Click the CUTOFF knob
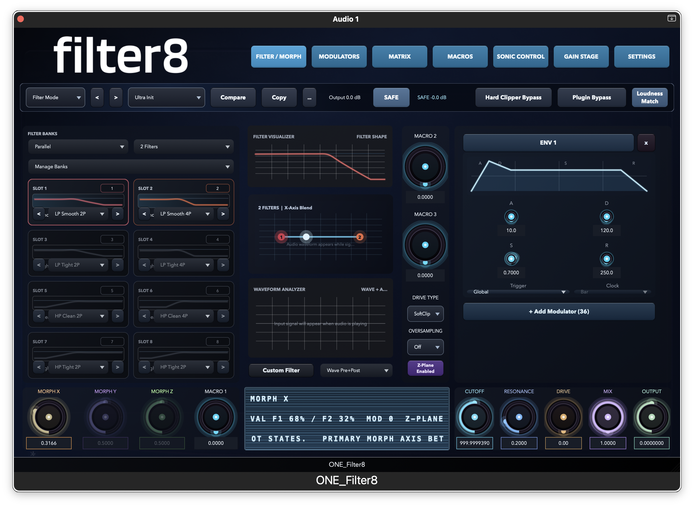The width and height of the screenshot is (694, 507). (474, 417)
